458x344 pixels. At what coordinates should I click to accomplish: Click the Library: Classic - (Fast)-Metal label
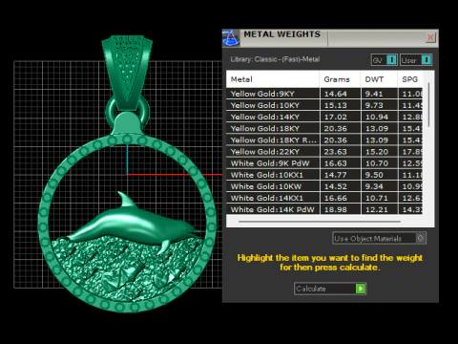[275, 59]
